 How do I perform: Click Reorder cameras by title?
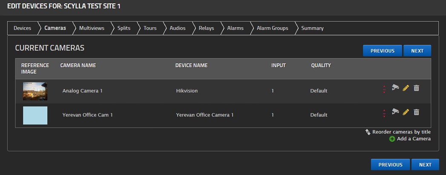[x=401, y=132]
